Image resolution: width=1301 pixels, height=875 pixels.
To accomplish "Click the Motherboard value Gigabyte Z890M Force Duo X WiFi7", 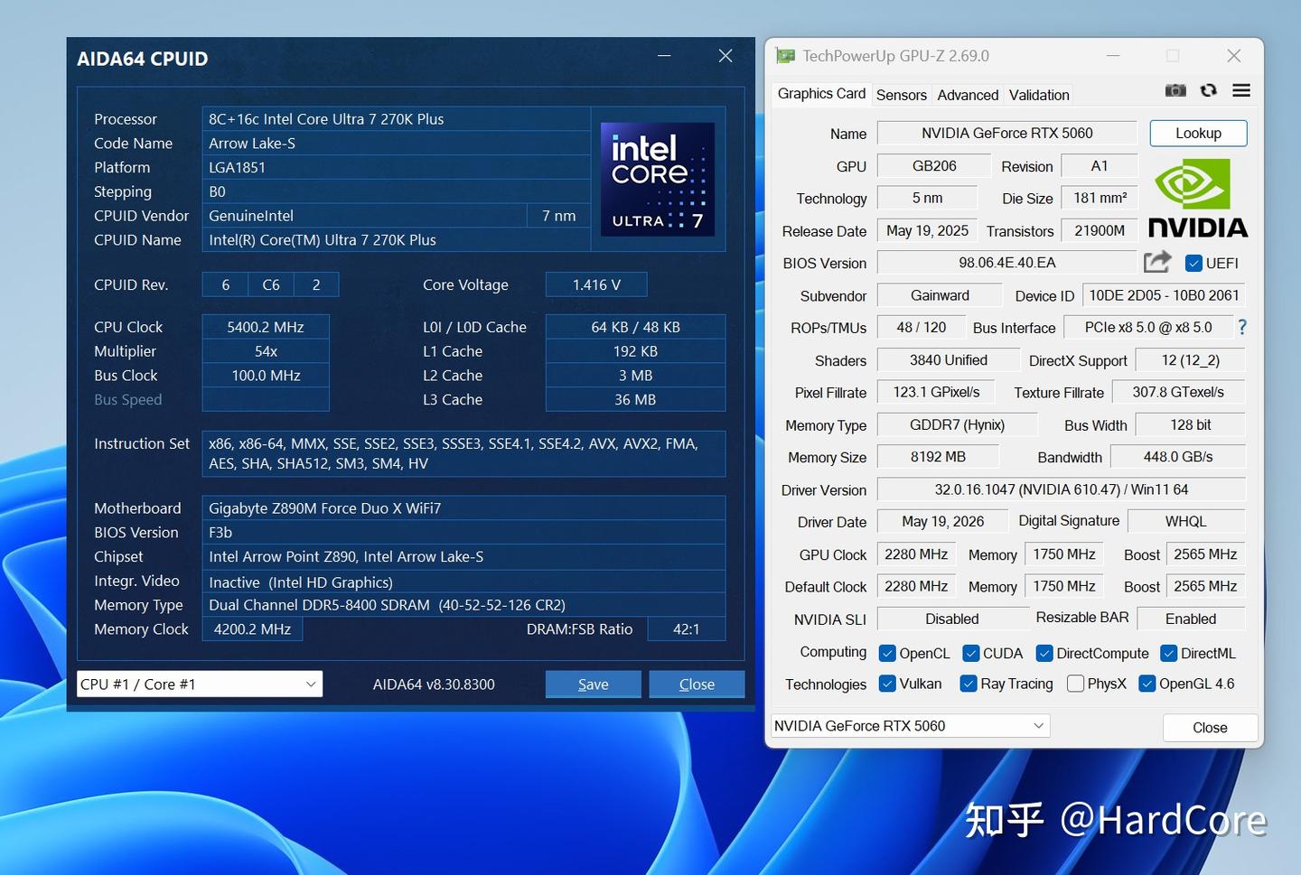I will [463, 508].
